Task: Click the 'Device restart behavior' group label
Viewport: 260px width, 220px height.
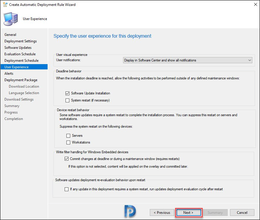Action: click(73, 110)
